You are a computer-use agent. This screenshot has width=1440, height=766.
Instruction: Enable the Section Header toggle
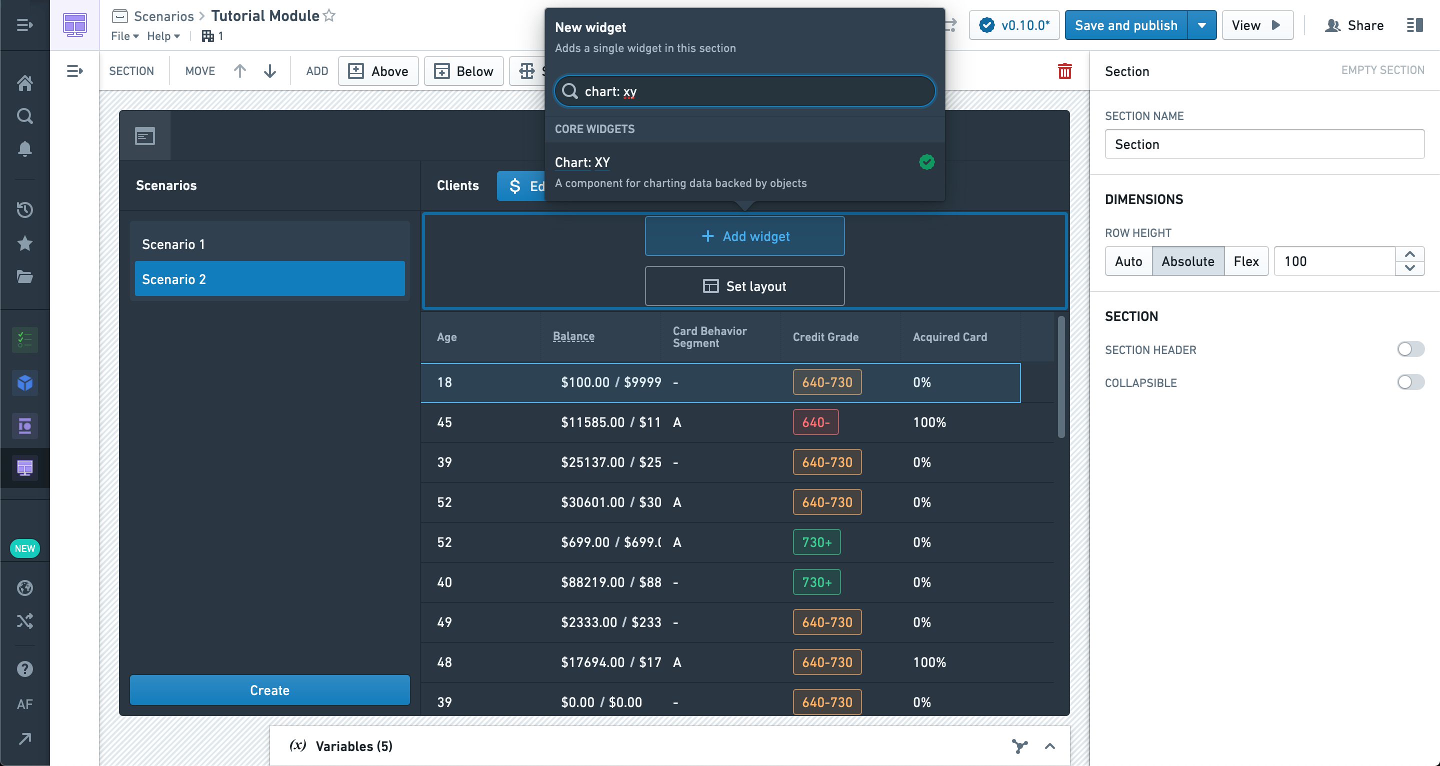1410,349
